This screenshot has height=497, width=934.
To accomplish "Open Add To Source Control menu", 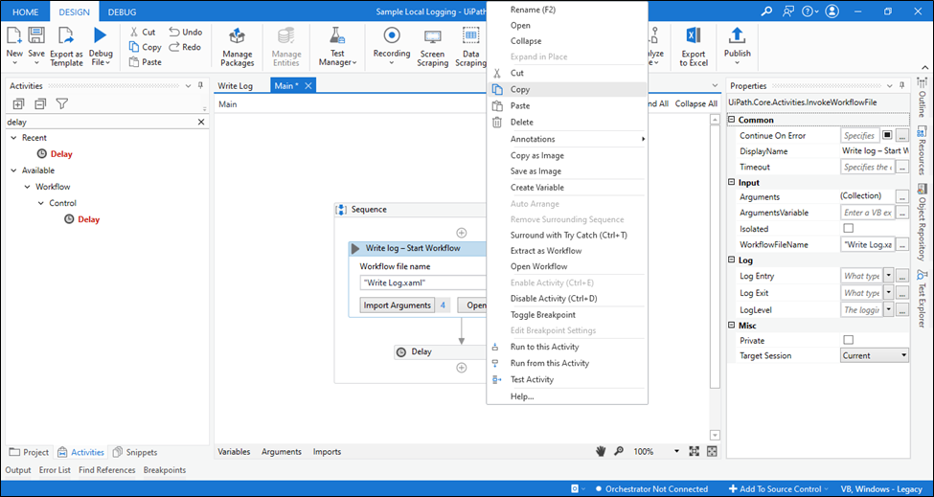I will click(779, 489).
